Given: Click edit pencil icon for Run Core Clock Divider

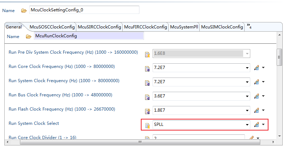Looking at the screenshot, I should [251, 138].
